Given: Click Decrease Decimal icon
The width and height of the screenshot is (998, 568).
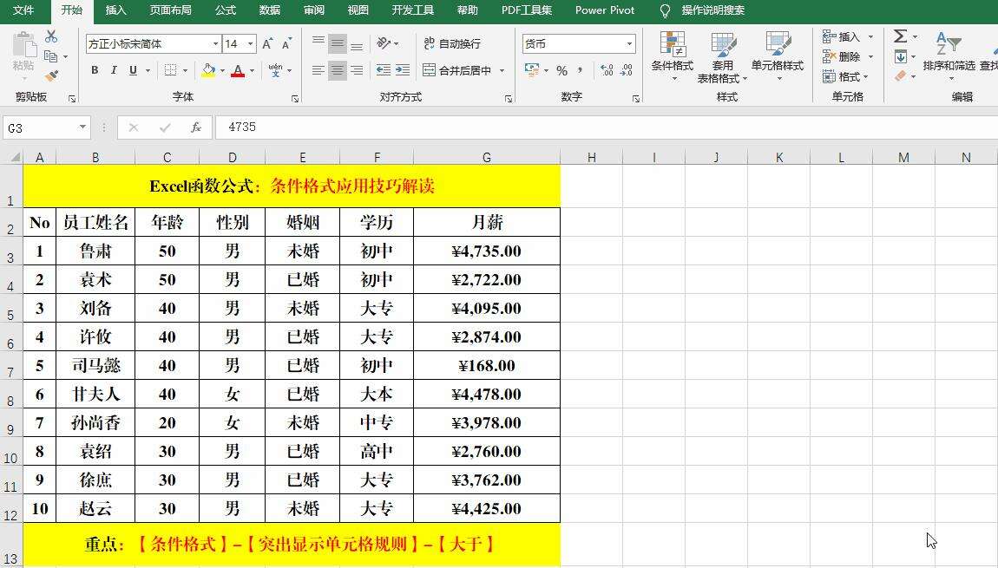Looking at the screenshot, I should click(627, 70).
